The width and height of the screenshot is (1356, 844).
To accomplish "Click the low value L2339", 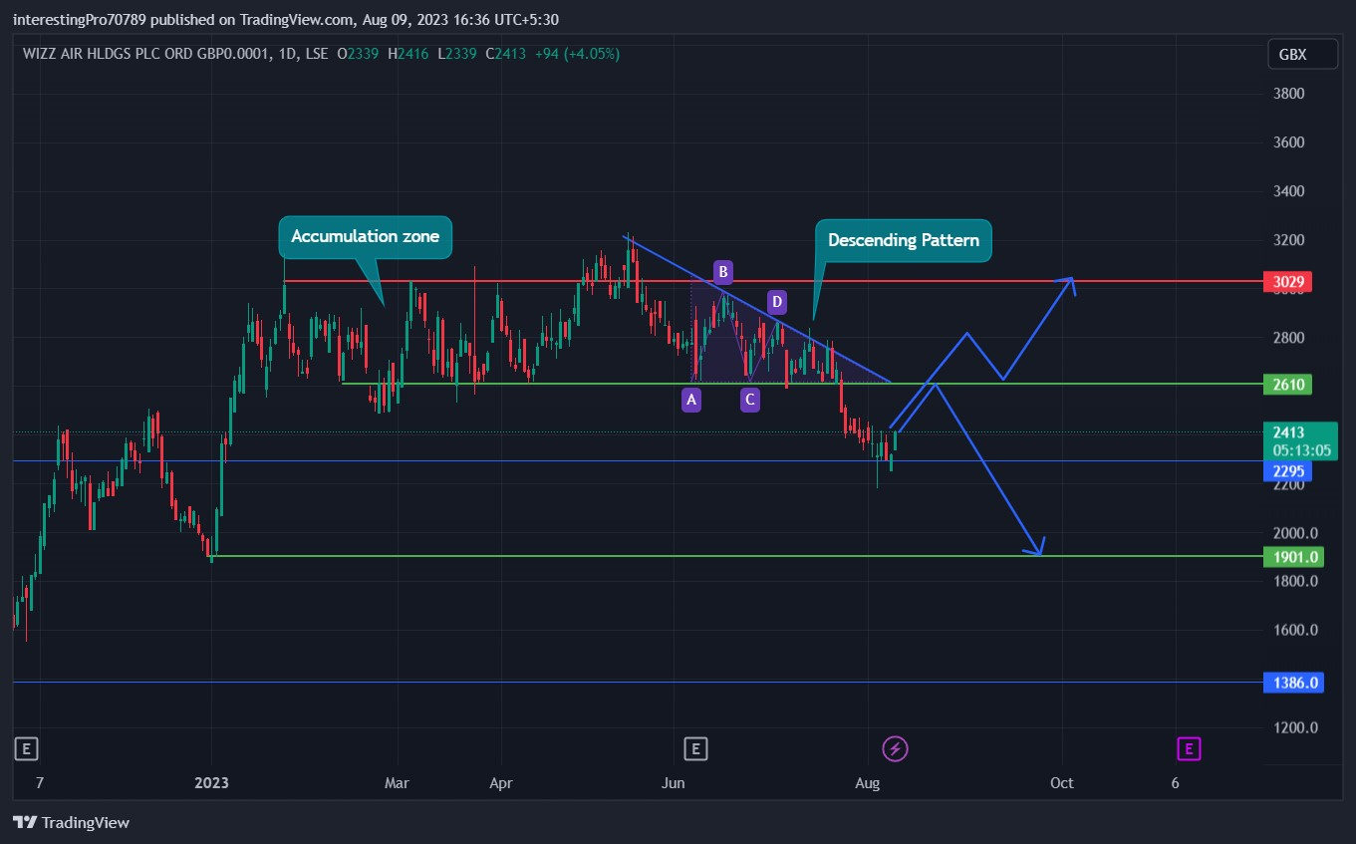I will (x=457, y=54).
